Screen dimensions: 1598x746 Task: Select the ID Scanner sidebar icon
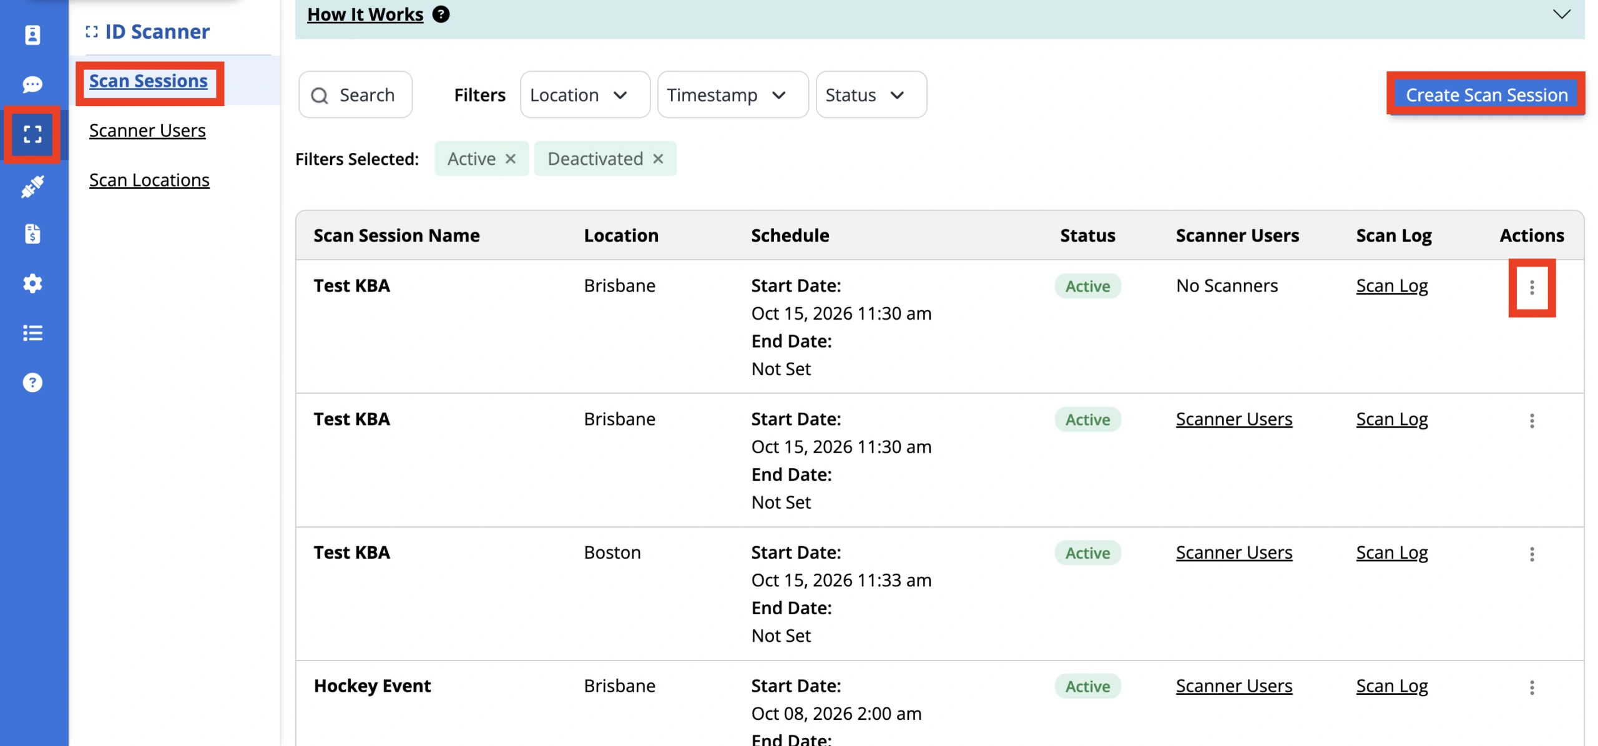pyautogui.click(x=32, y=134)
